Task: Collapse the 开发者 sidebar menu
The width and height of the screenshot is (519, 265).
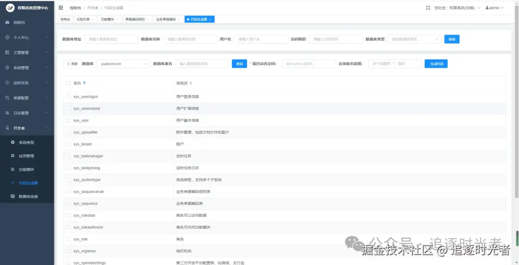Action: pos(47,128)
